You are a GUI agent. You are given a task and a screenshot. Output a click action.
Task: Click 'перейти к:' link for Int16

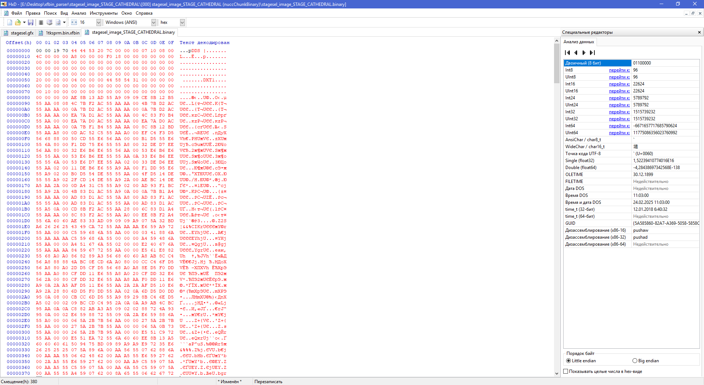tap(619, 84)
